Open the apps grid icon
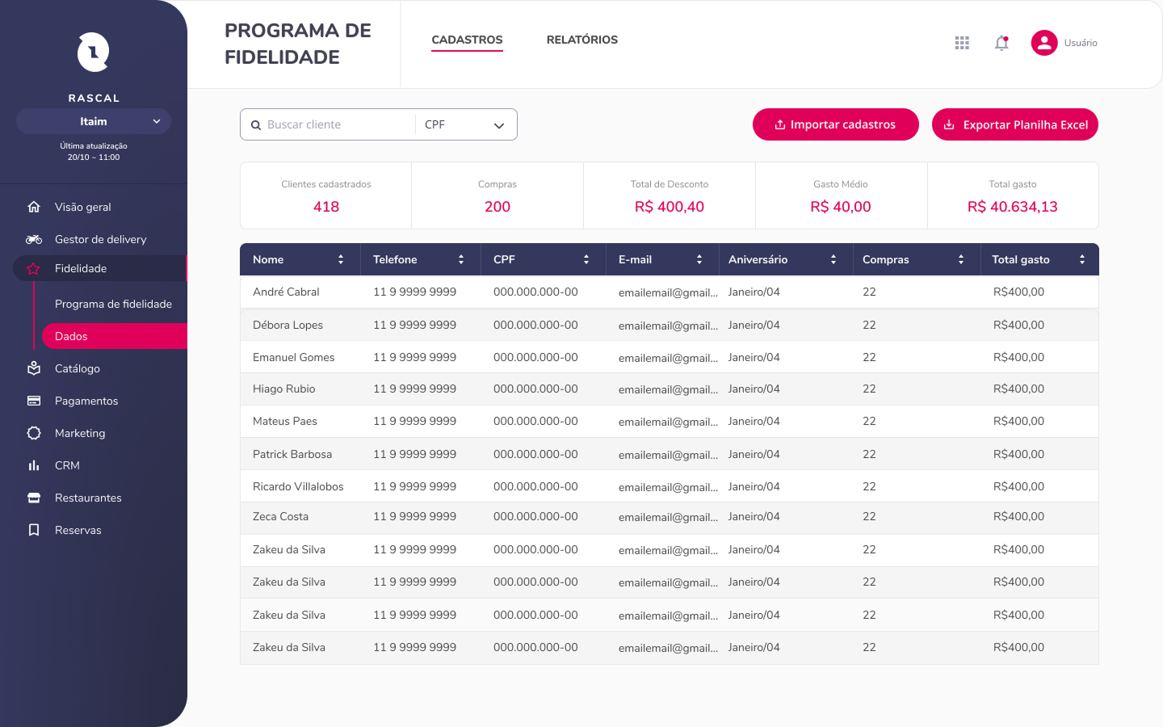This screenshot has height=727, width=1163. [x=961, y=43]
